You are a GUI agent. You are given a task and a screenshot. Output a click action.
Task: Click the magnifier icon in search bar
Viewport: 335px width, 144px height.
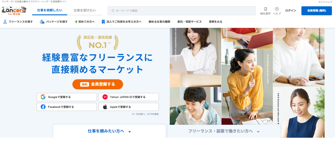point(113,11)
